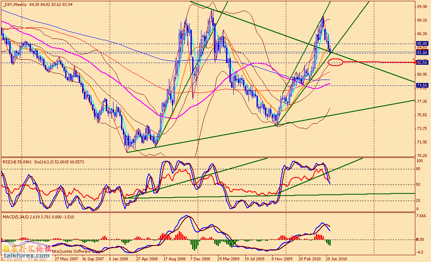Click the 29 Mar 2009 date label
The image size is (431, 262).
[x=229, y=259]
